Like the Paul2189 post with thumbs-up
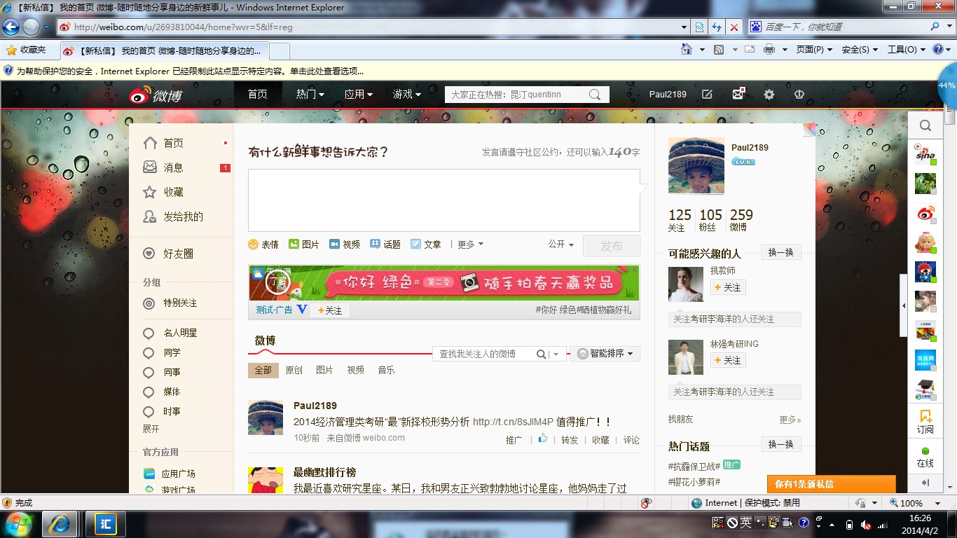 coord(542,439)
